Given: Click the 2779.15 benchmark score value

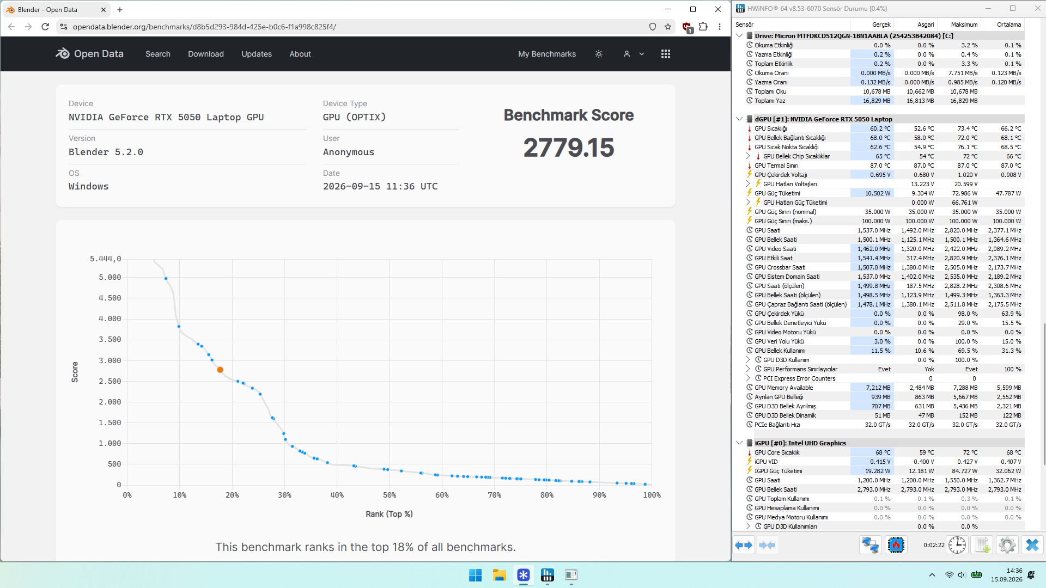Looking at the screenshot, I should point(569,148).
